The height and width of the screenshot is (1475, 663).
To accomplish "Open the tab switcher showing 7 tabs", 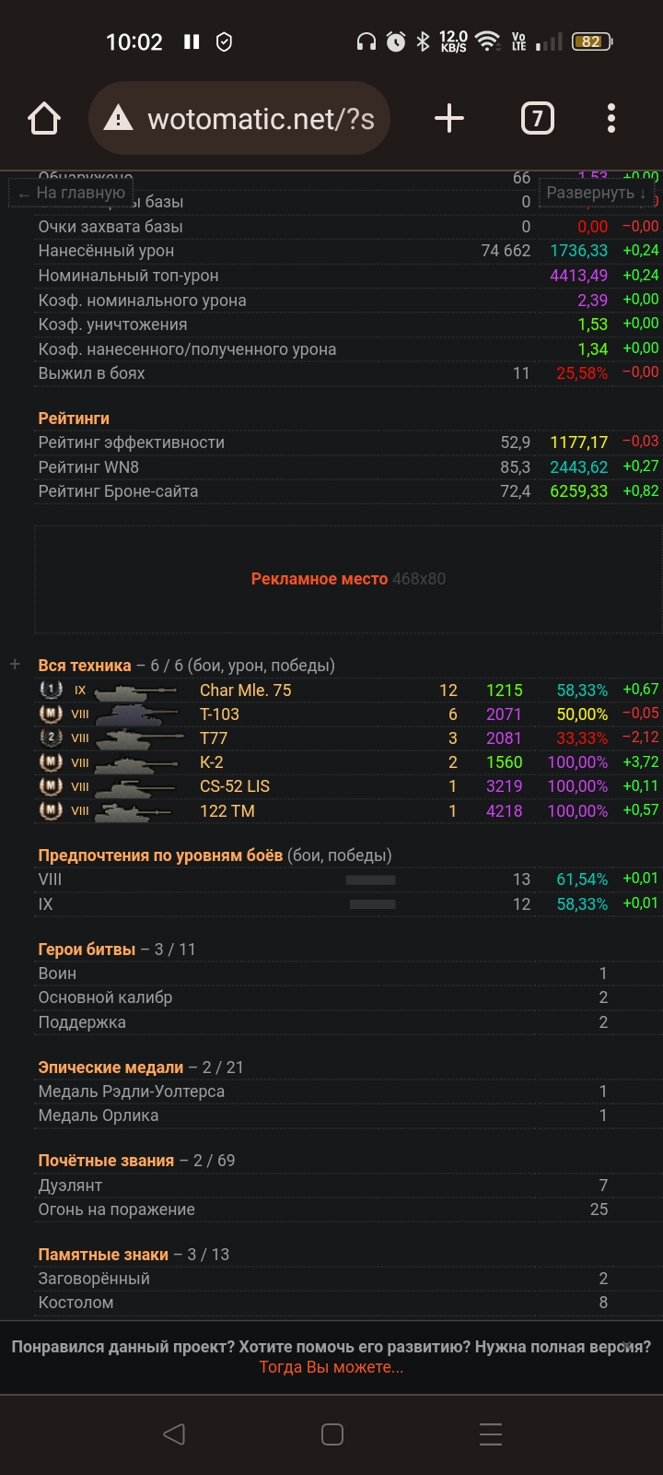I will point(538,119).
